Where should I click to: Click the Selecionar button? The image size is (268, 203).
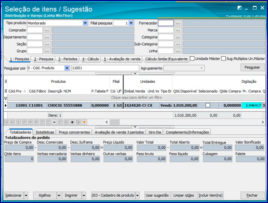coord(14,195)
